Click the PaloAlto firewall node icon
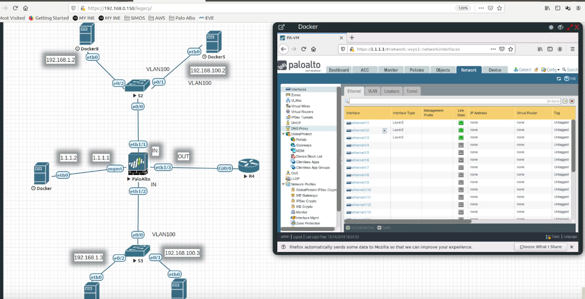The image size is (585, 299). click(x=138, y=164)
